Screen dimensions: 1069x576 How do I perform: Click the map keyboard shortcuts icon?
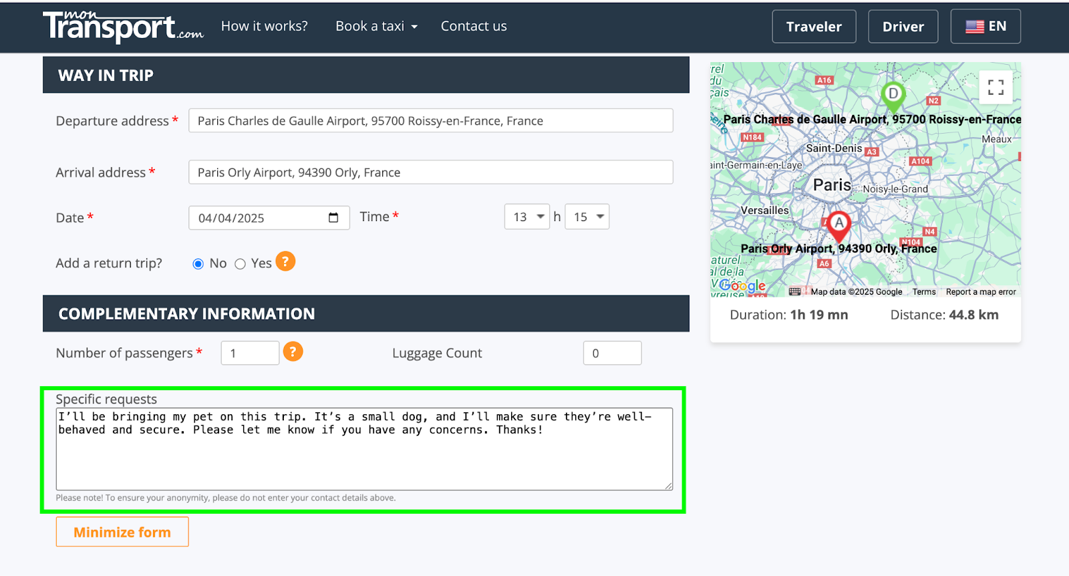click(x=794, y=291)
